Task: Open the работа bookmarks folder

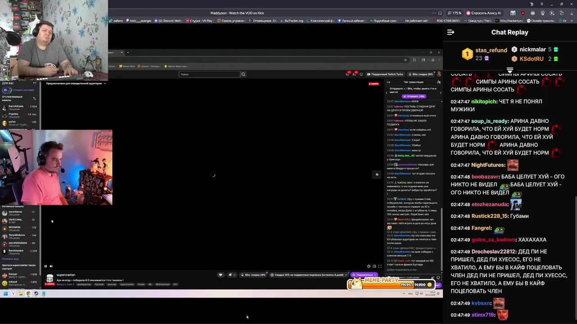Action: [116, 21]
